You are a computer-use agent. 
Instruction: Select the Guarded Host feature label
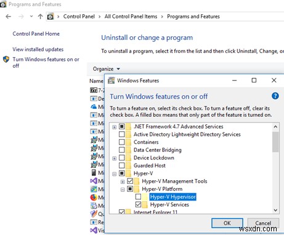150,165
